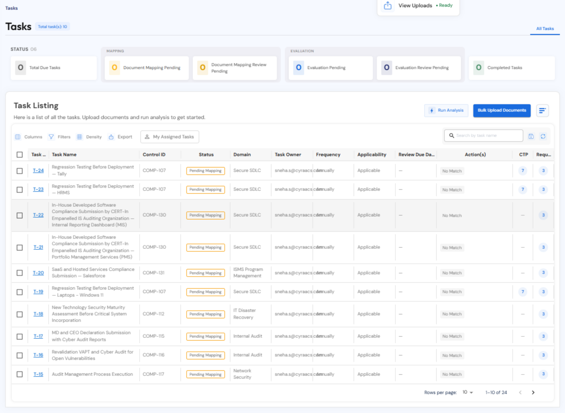Open task link T-17
The height and width of the screenshot is (413, 565).
tap(38, 336)
